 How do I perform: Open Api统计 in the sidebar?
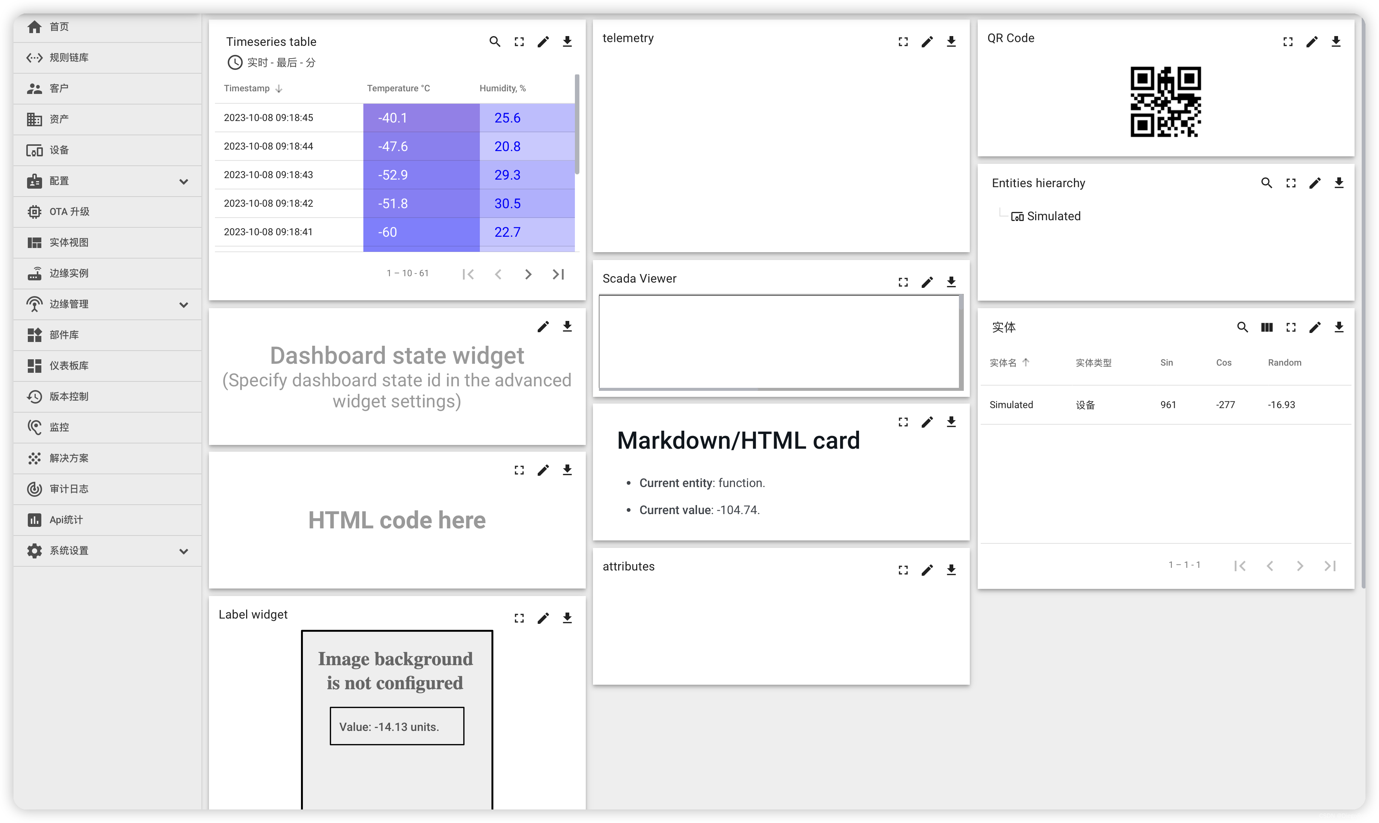click(x=107, y=520)
